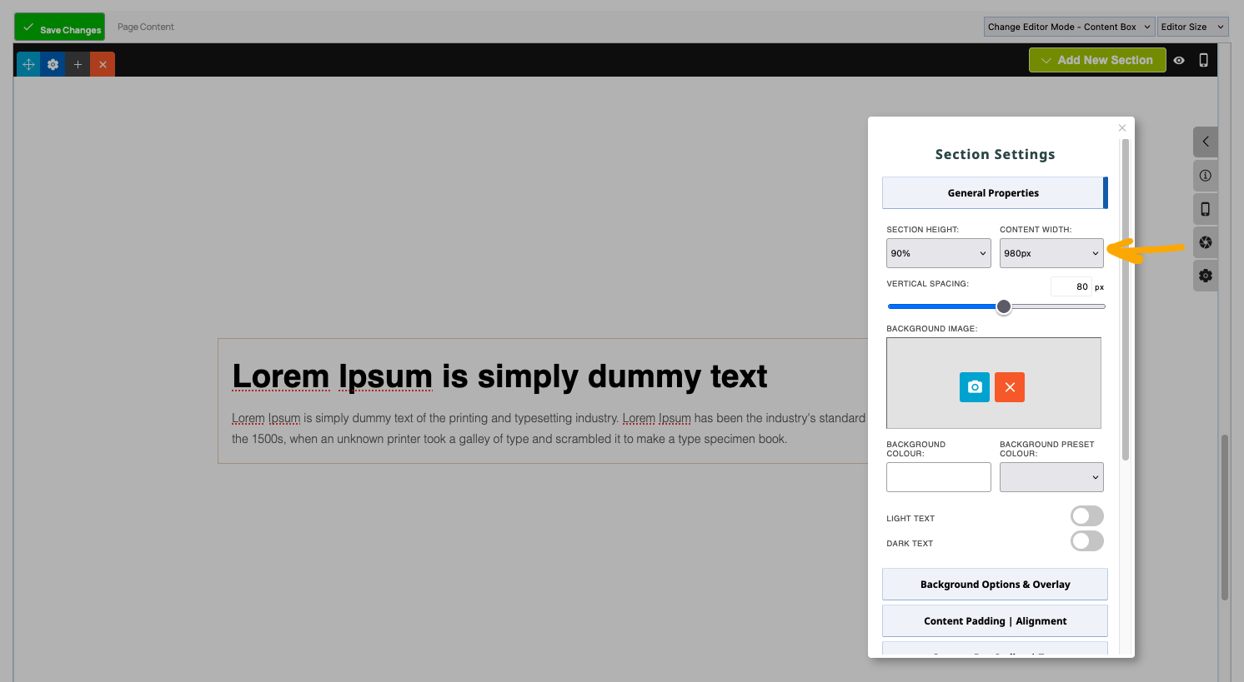Click the camera icon to choose background image
1244x682 pixels.
pyautogui.click(x=974, y=387)
